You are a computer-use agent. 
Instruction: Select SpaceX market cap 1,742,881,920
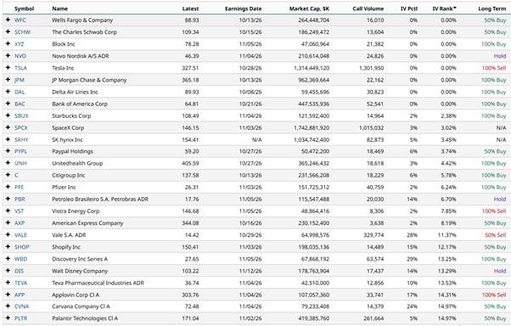tap(312, 128)
